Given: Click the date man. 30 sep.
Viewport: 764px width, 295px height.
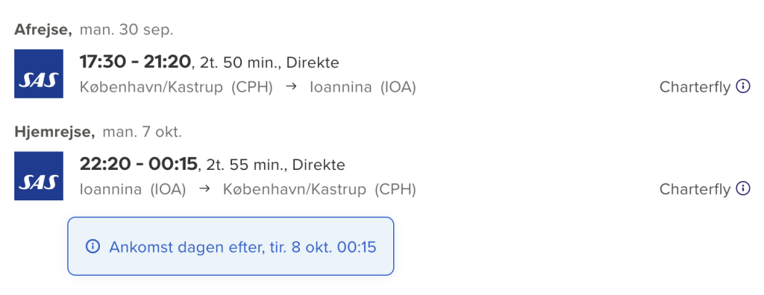Looking at the screenshot, I should 126,31.
